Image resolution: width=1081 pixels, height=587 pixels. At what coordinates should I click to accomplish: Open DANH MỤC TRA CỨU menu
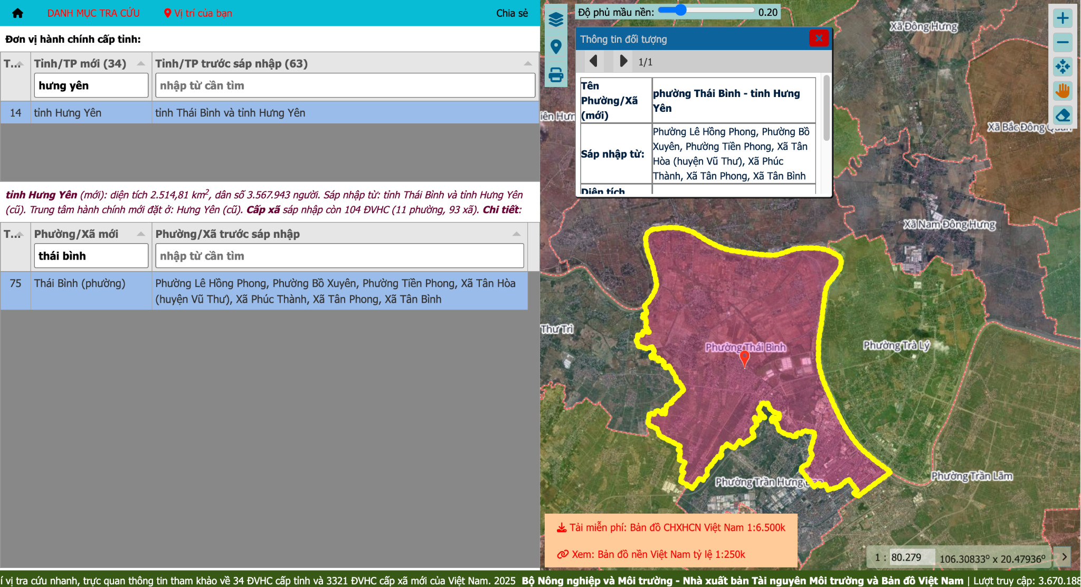pyautogui.click(x=93, y=13)
